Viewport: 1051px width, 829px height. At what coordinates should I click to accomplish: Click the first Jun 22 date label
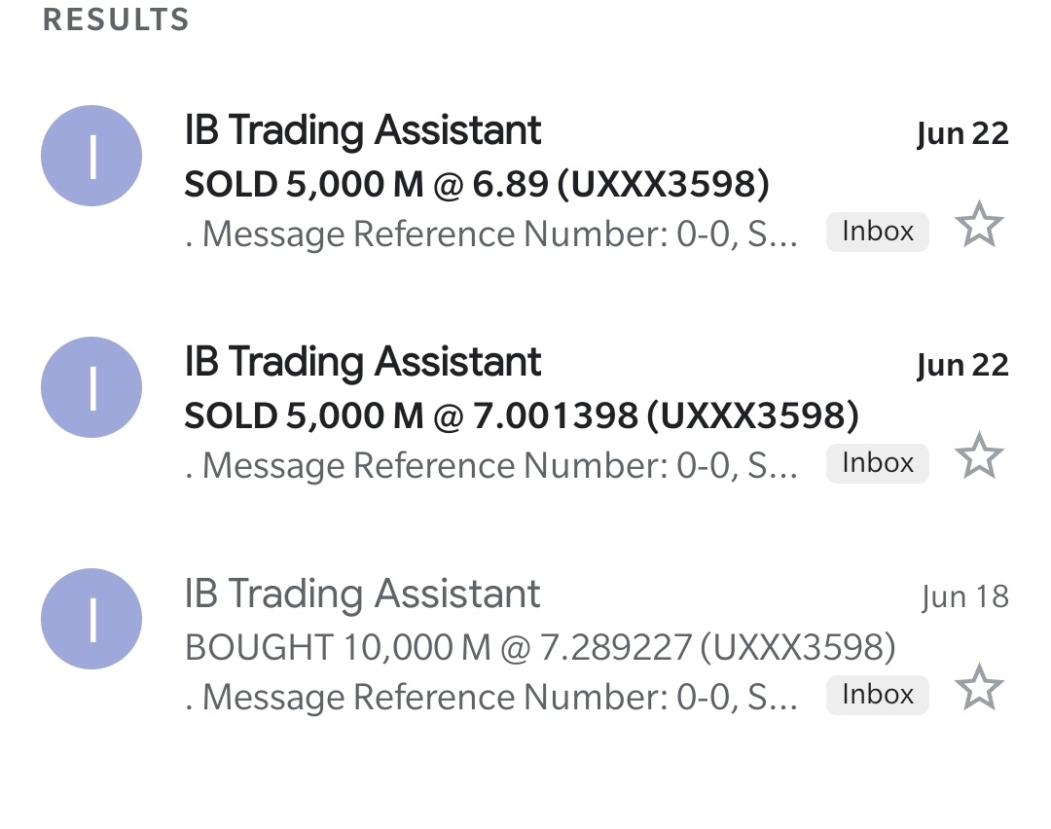tap(962, 134)
